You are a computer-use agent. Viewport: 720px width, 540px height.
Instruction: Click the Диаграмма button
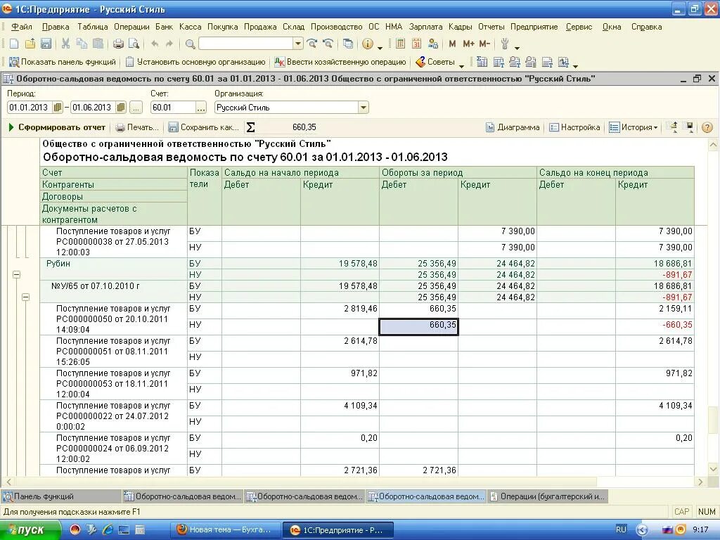pos(513,127)
